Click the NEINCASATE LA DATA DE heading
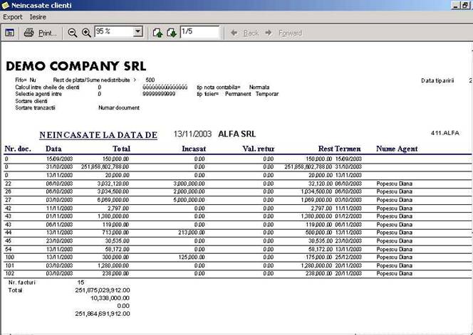This screenshot has width=473, height=335. (x=98, y=134)
